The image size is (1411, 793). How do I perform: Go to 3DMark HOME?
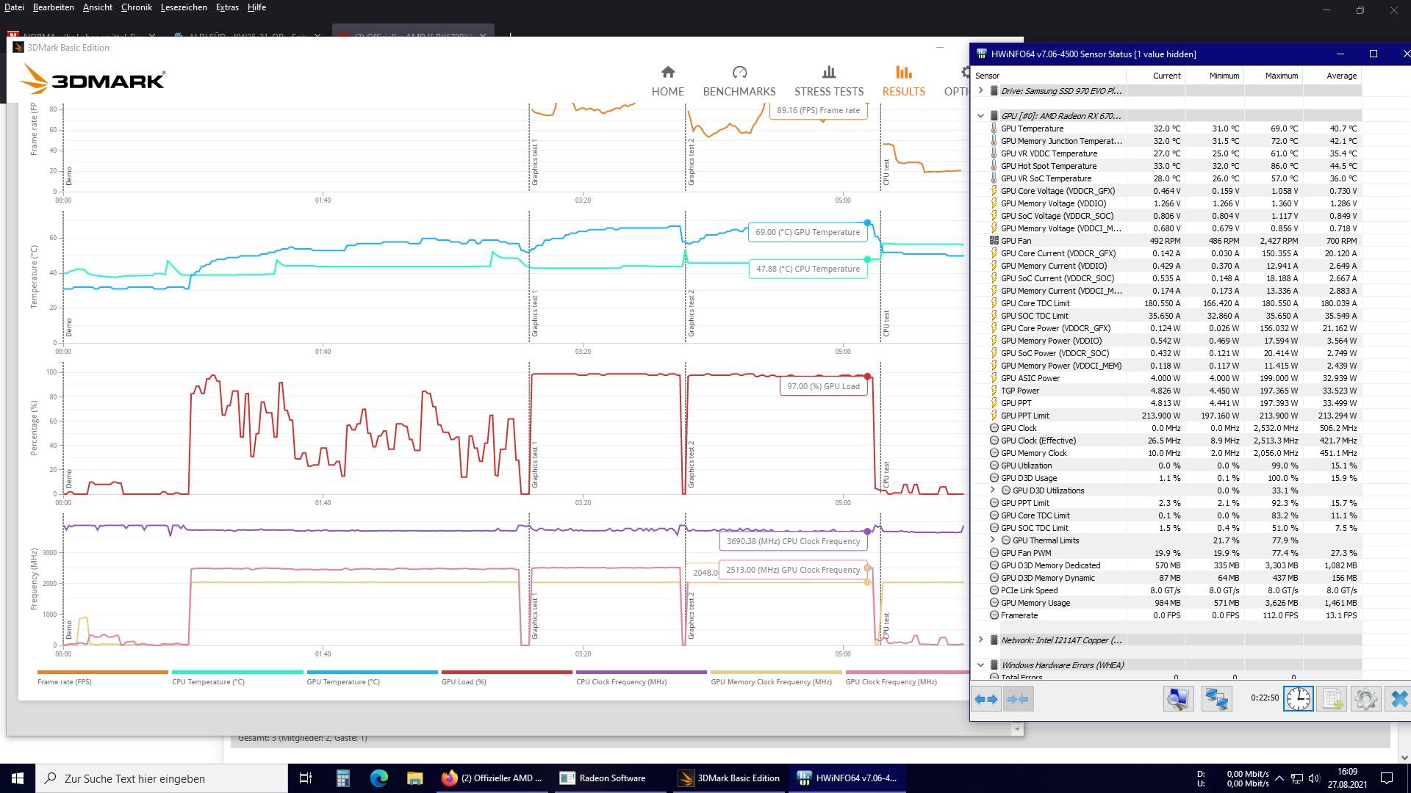667,81
